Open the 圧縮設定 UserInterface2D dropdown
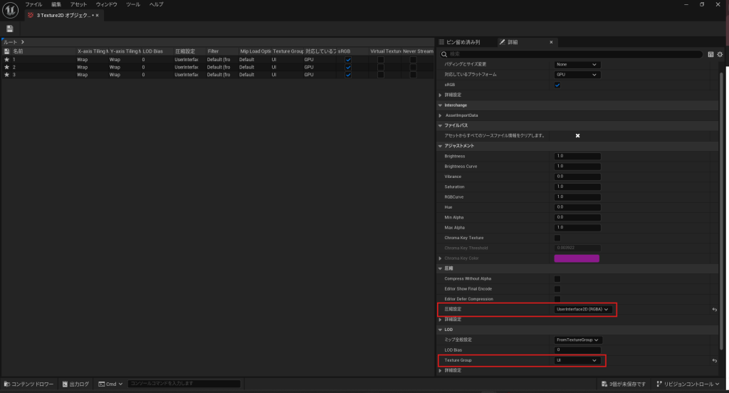 point(583,310)
